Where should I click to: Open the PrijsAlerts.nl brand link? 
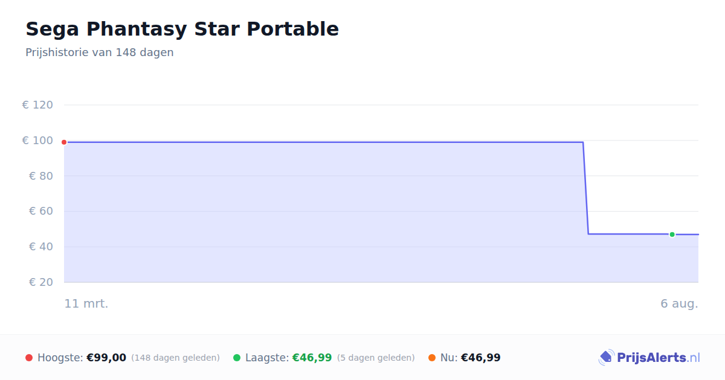pos(649,358)
